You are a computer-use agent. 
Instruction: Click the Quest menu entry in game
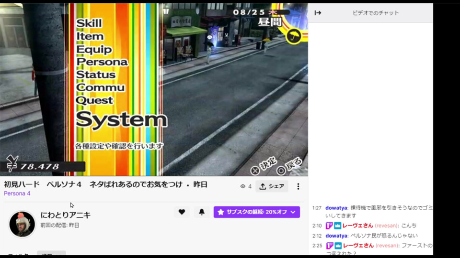[94, 100]
